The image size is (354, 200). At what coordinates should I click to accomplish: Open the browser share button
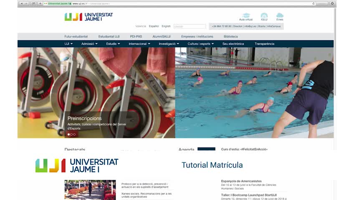pyautogui.click(x=33, y=4)
